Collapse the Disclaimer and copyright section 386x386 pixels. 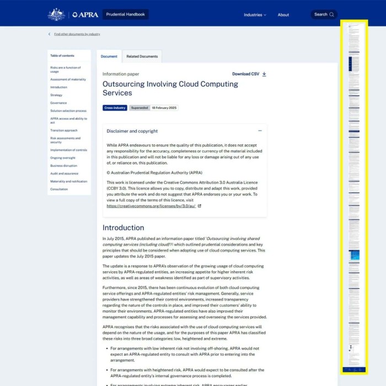point(260,131)
